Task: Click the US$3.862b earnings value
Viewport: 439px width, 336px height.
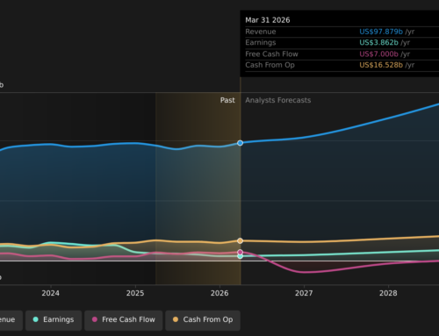Action: tap(378, 43)
